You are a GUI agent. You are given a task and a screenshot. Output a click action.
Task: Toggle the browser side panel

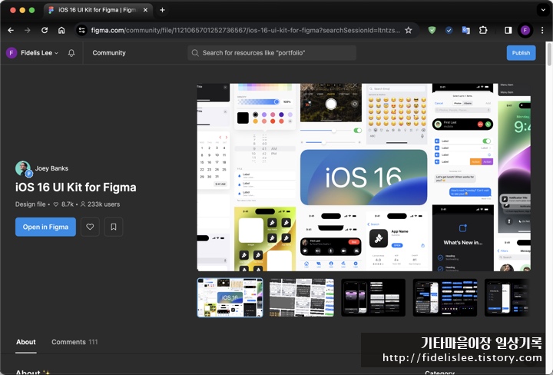point(508,30)
